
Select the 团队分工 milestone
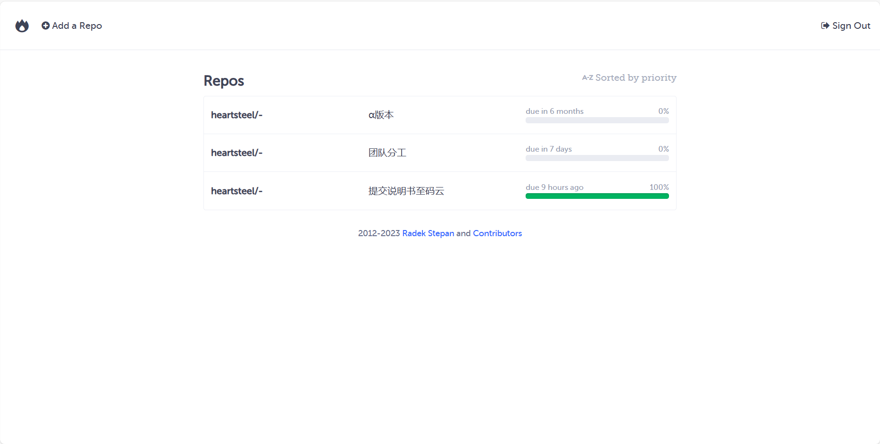click(387, 153)
